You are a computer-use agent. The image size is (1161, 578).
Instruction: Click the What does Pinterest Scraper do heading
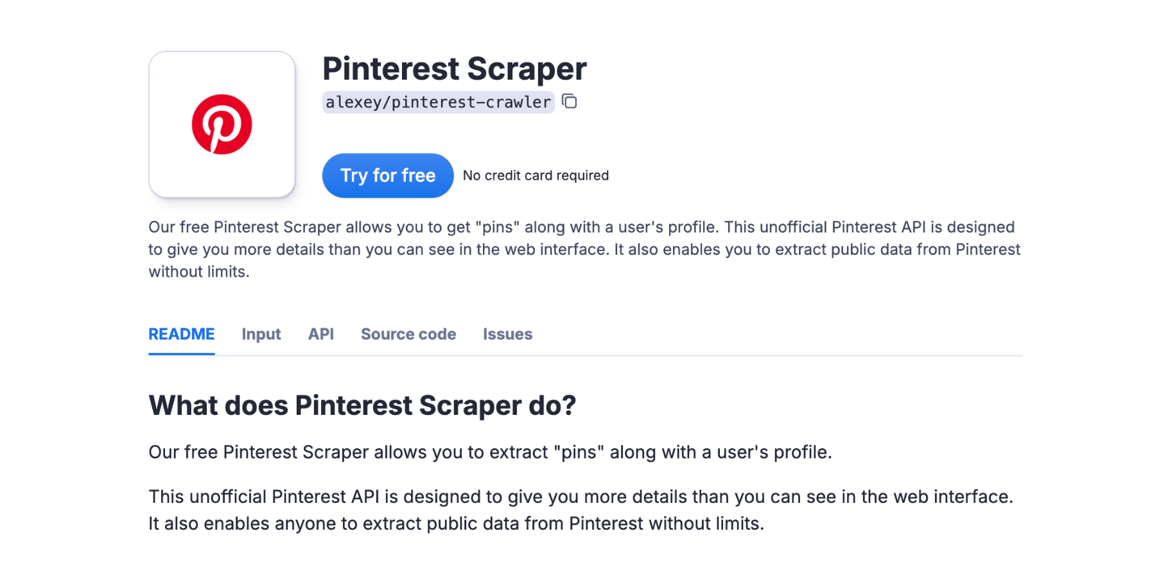[x=362, y=405]
